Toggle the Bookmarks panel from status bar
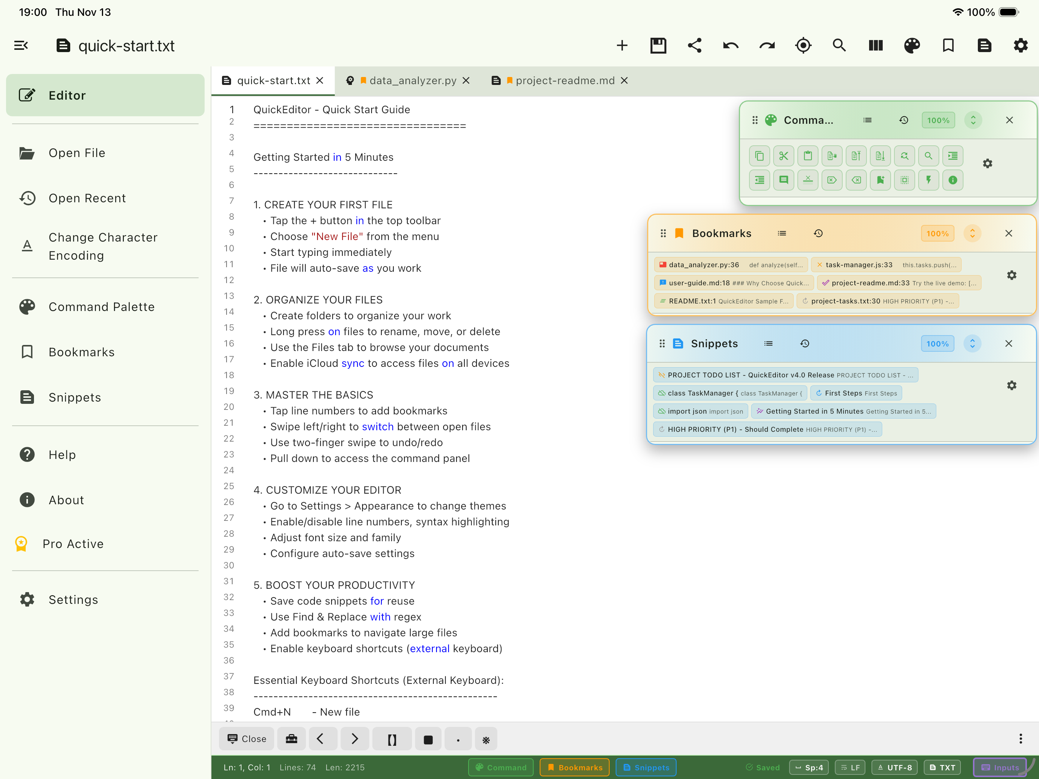 point(575,767)
